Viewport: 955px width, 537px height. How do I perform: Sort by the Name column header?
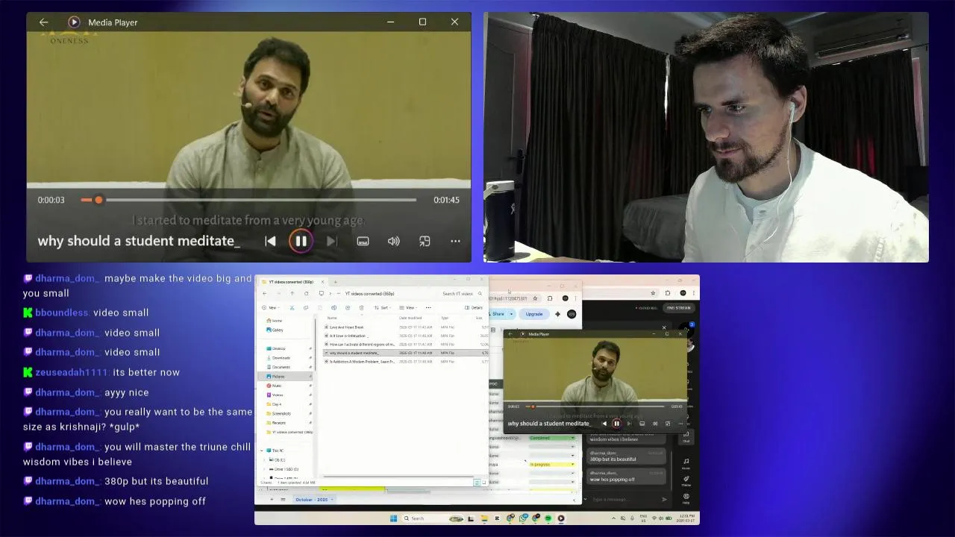point(333,318)
